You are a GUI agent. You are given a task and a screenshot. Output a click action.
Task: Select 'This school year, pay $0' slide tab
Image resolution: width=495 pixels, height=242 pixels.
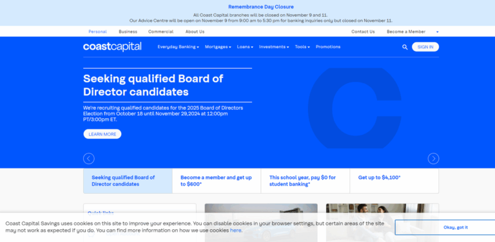pos(306,181)
